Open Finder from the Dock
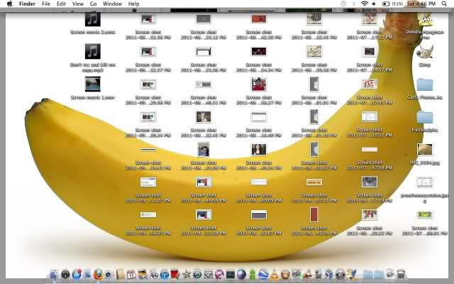 tap(54, 274)
